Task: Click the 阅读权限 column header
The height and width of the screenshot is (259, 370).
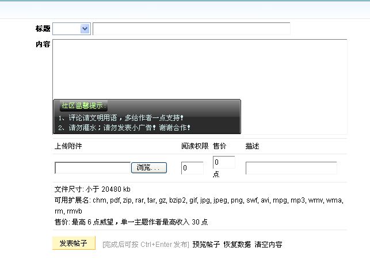Action: point(194,146)
